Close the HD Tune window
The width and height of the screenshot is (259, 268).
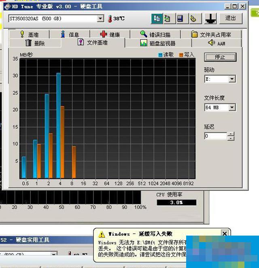click(242, 6)
